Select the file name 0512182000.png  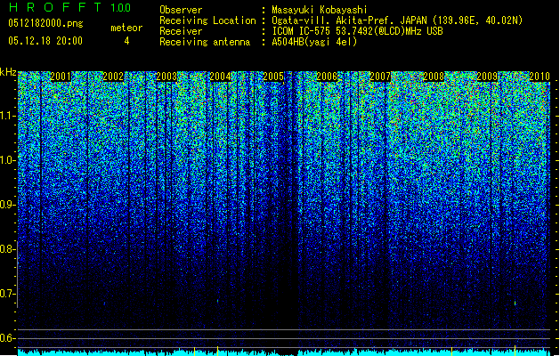[x=45, y=23]
